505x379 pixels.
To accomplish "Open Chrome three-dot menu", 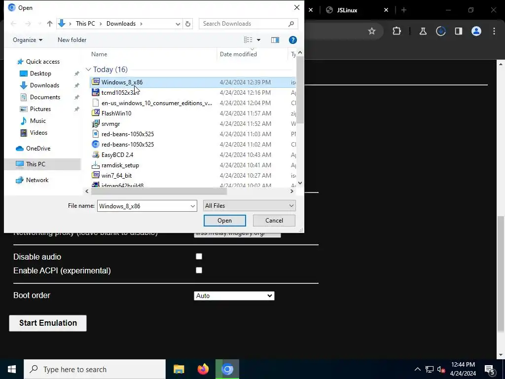I will pos(494,31).
